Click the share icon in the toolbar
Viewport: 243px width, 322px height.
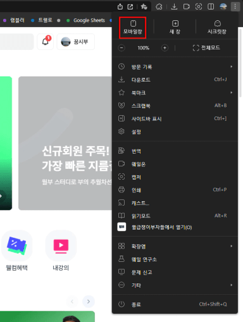tap(120, 7)
